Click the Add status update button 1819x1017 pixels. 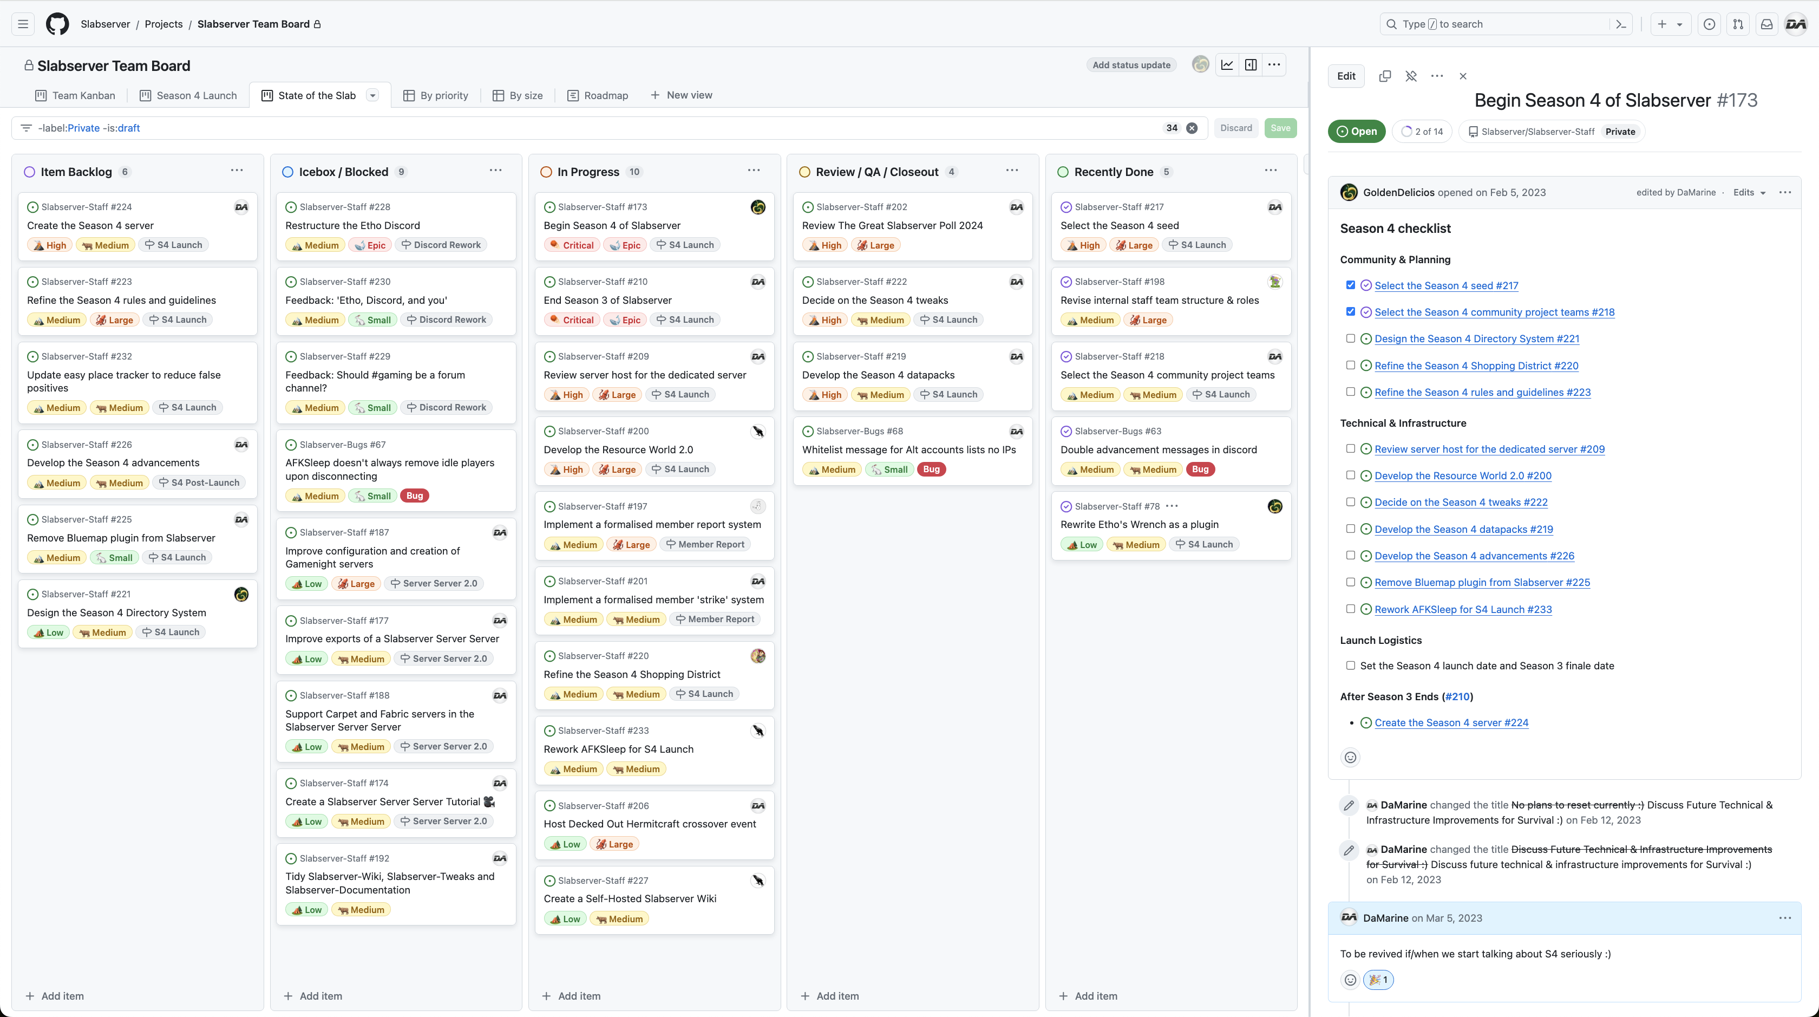tap(1131, 65)
